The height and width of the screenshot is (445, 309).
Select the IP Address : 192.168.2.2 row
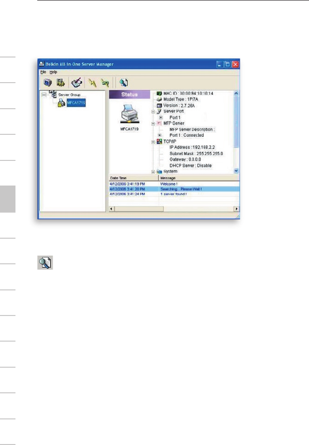(192, 147)
